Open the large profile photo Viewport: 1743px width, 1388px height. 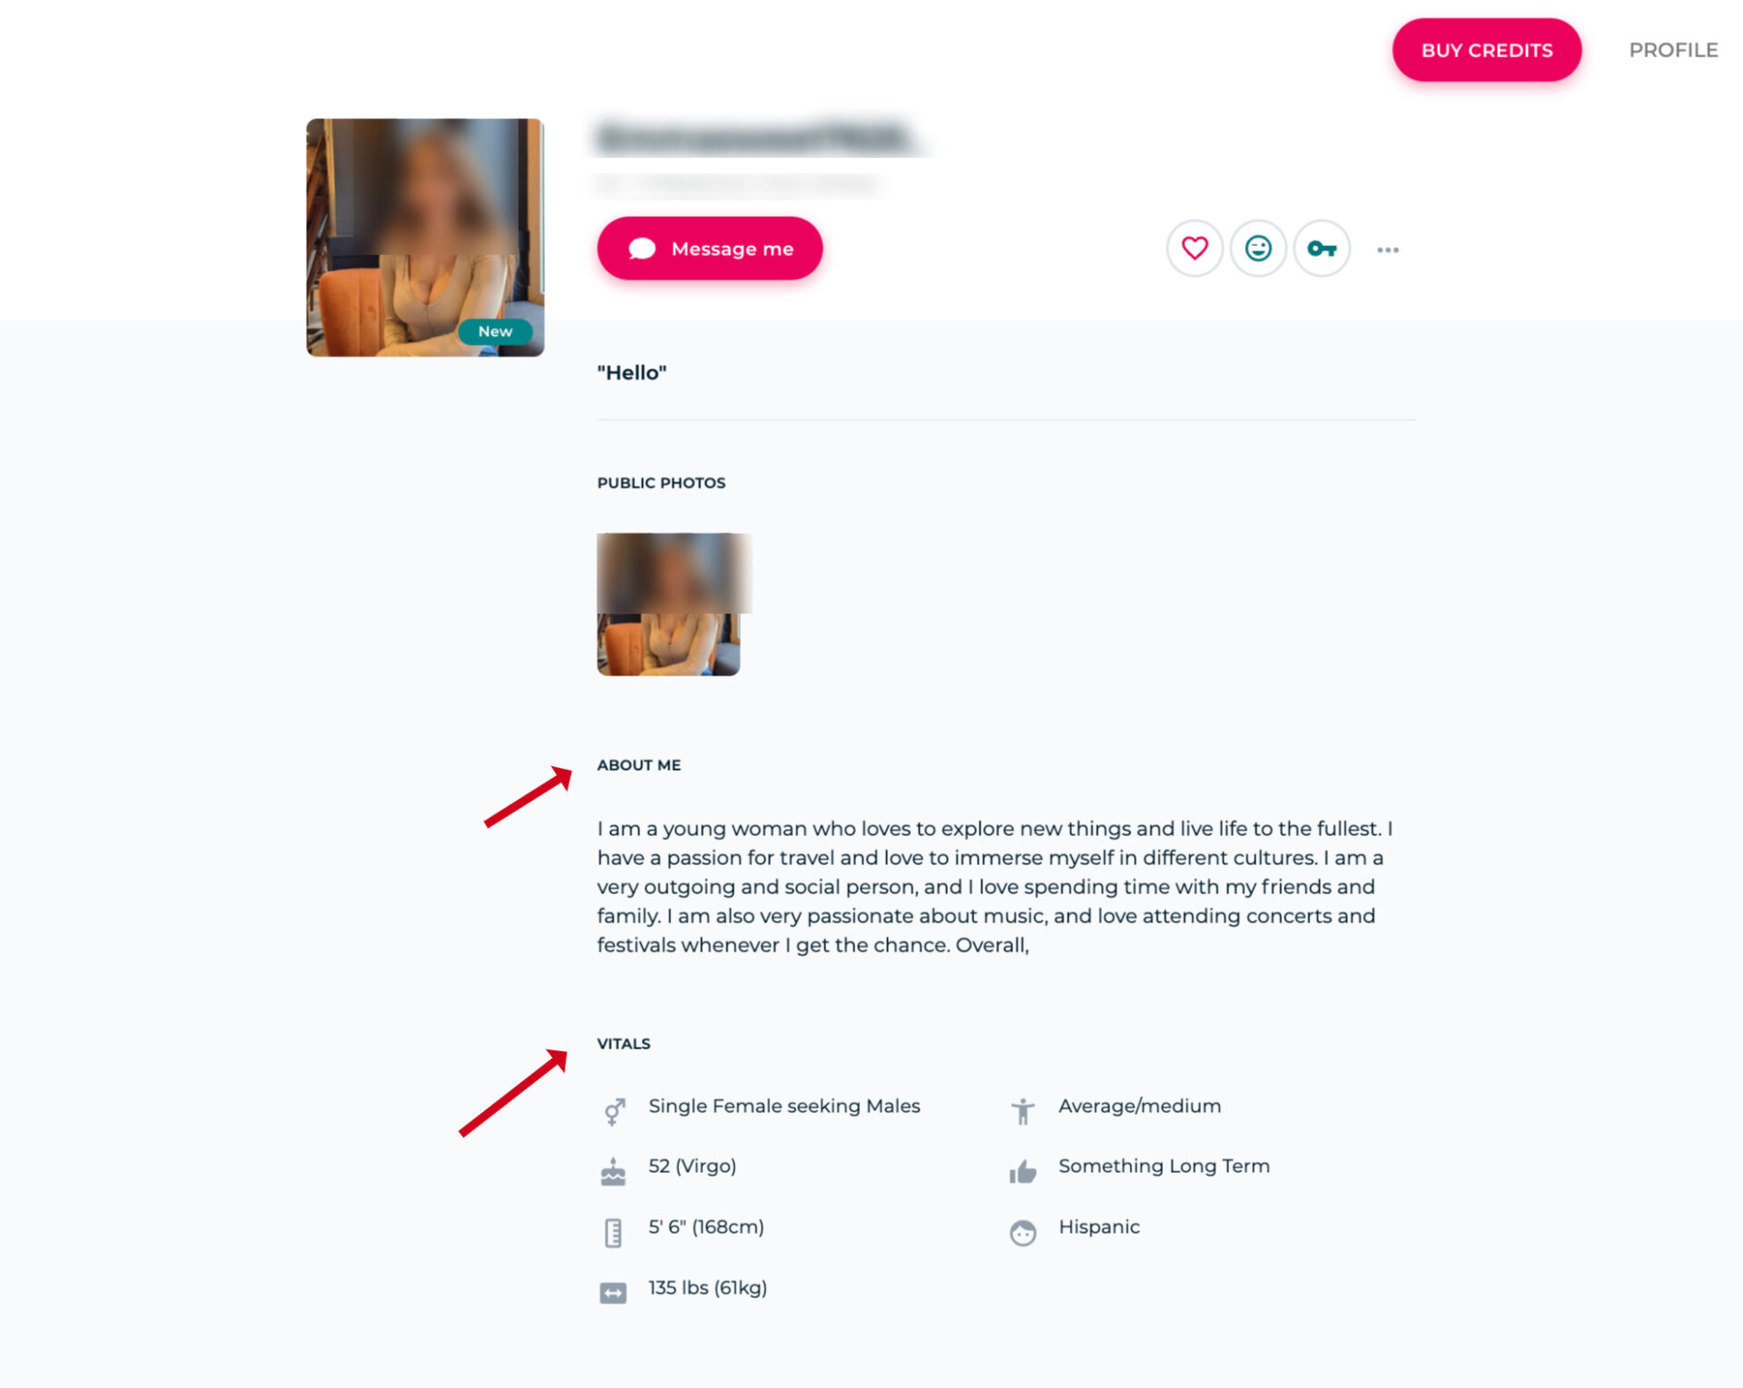[425, 238]
